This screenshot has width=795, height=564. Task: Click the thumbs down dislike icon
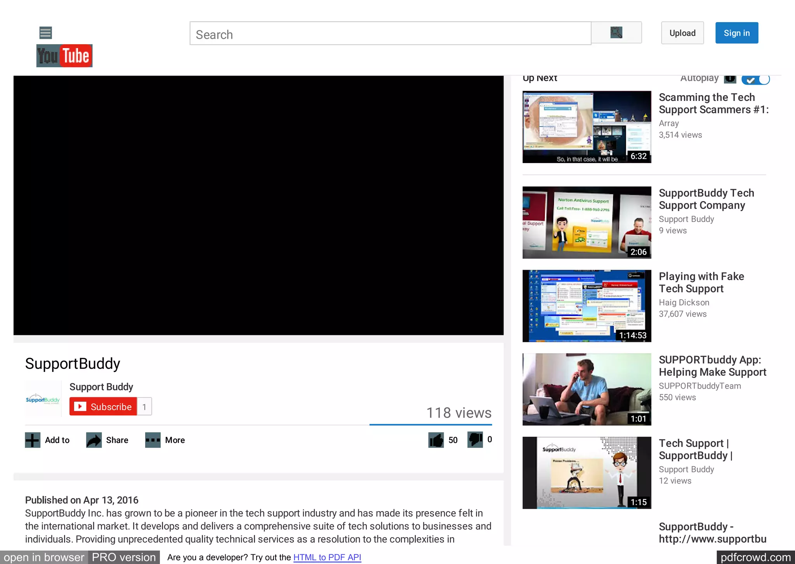[475, 439]
